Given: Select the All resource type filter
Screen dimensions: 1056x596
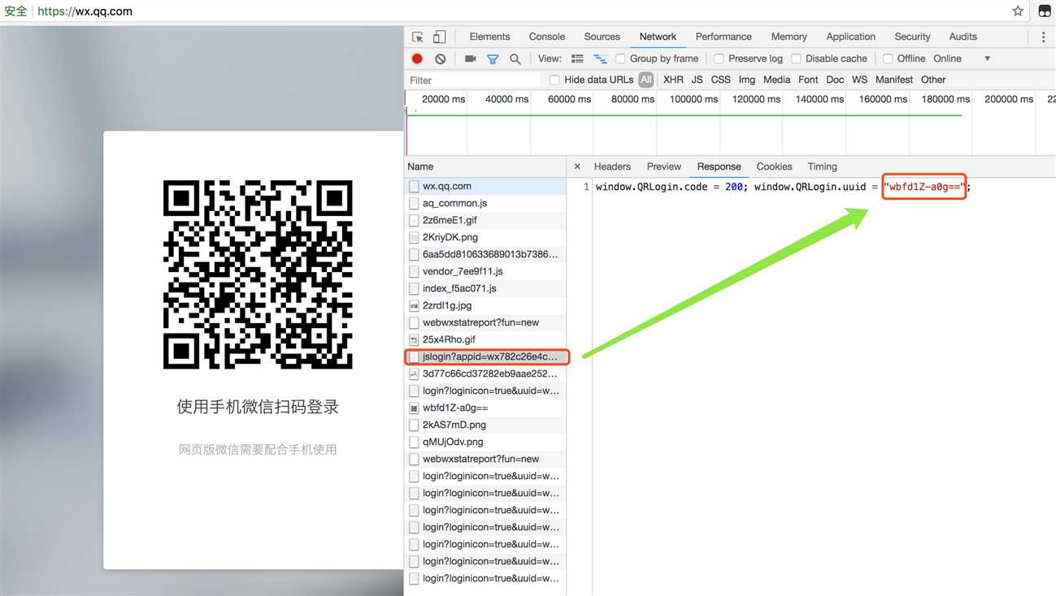Looking at the screenshot, I should click(x=646, y=80).
